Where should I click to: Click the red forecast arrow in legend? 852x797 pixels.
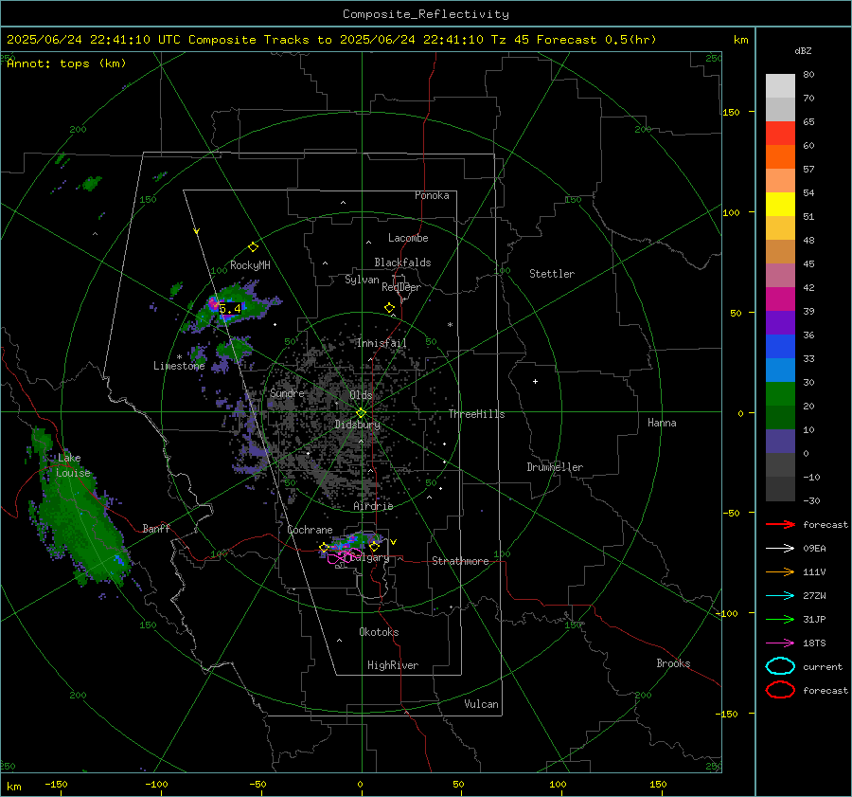tap(780, 524)
